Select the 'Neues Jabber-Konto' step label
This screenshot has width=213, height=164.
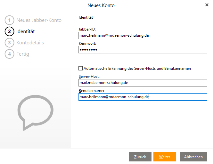tap(39, 20)
